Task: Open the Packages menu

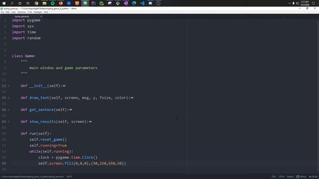Action: pyautogui.click(x=38, y=12)
